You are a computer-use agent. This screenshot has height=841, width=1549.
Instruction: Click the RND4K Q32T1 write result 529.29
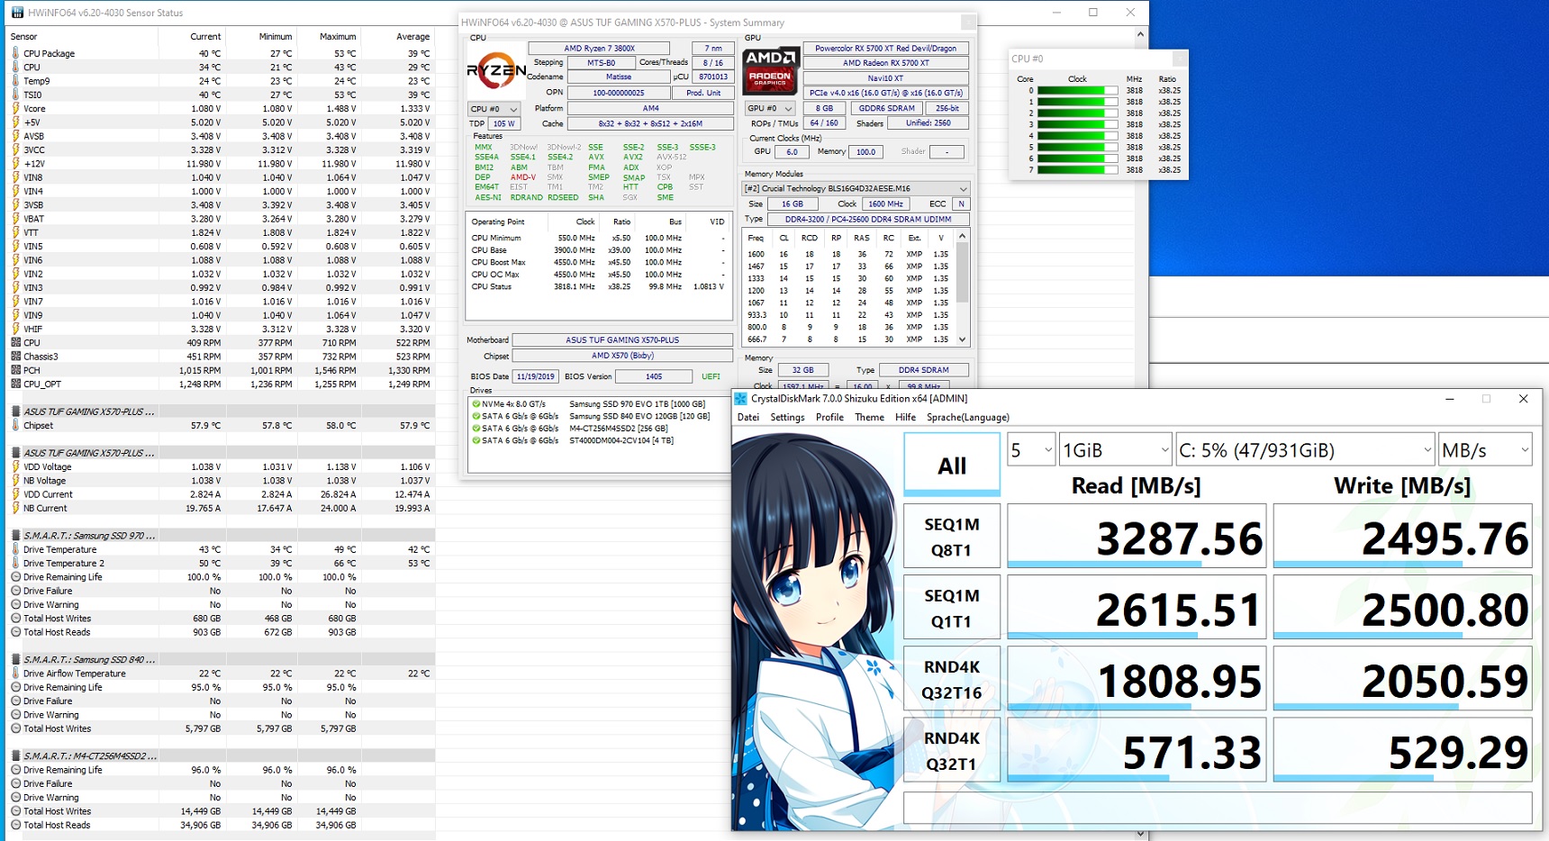(x=1402, y=750)
